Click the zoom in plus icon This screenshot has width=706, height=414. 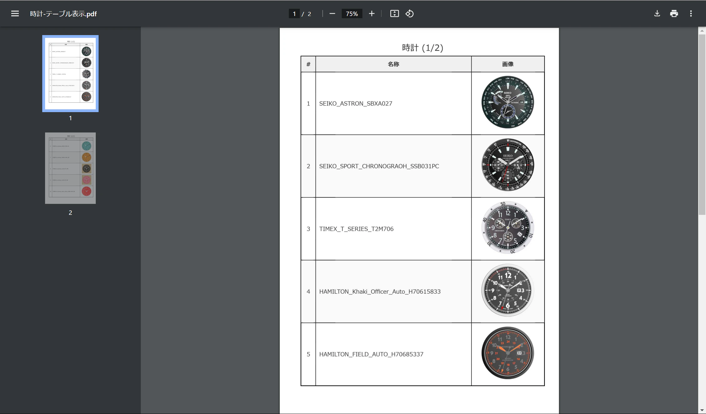point(371,13)
